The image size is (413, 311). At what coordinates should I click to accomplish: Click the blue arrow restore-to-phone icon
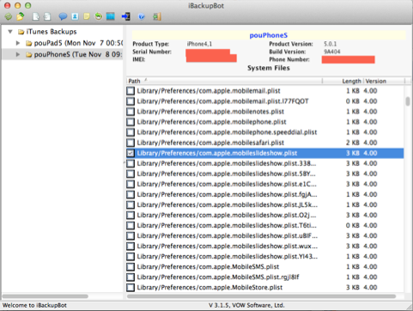coord(125,16)
